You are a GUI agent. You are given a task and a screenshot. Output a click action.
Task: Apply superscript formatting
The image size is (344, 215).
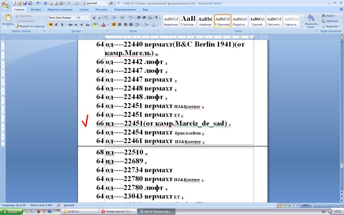click(82, 25)
